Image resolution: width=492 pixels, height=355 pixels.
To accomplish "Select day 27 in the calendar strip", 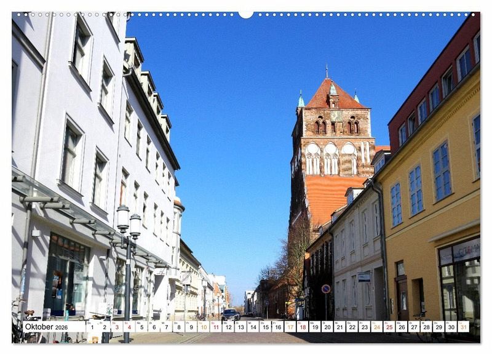I will click(414, 327).
